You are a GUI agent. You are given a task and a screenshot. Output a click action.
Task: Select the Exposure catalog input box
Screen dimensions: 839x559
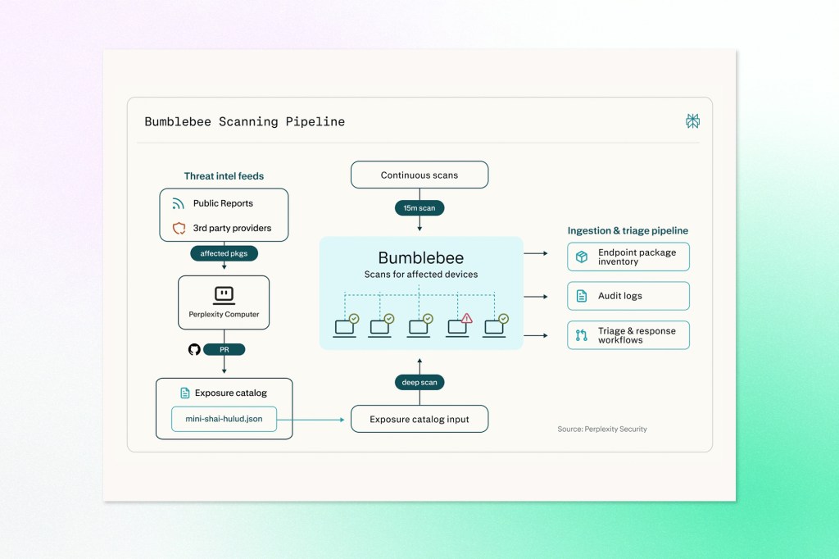pos(419,419)
